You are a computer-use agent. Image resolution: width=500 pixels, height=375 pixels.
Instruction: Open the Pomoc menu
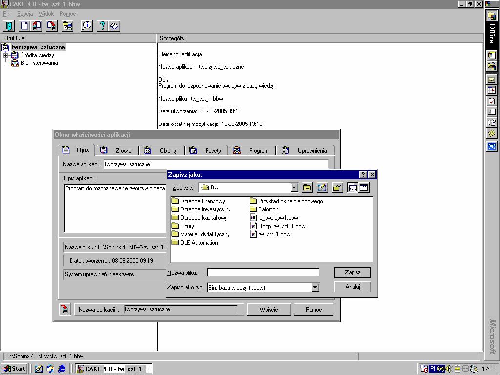coord(67,14)
